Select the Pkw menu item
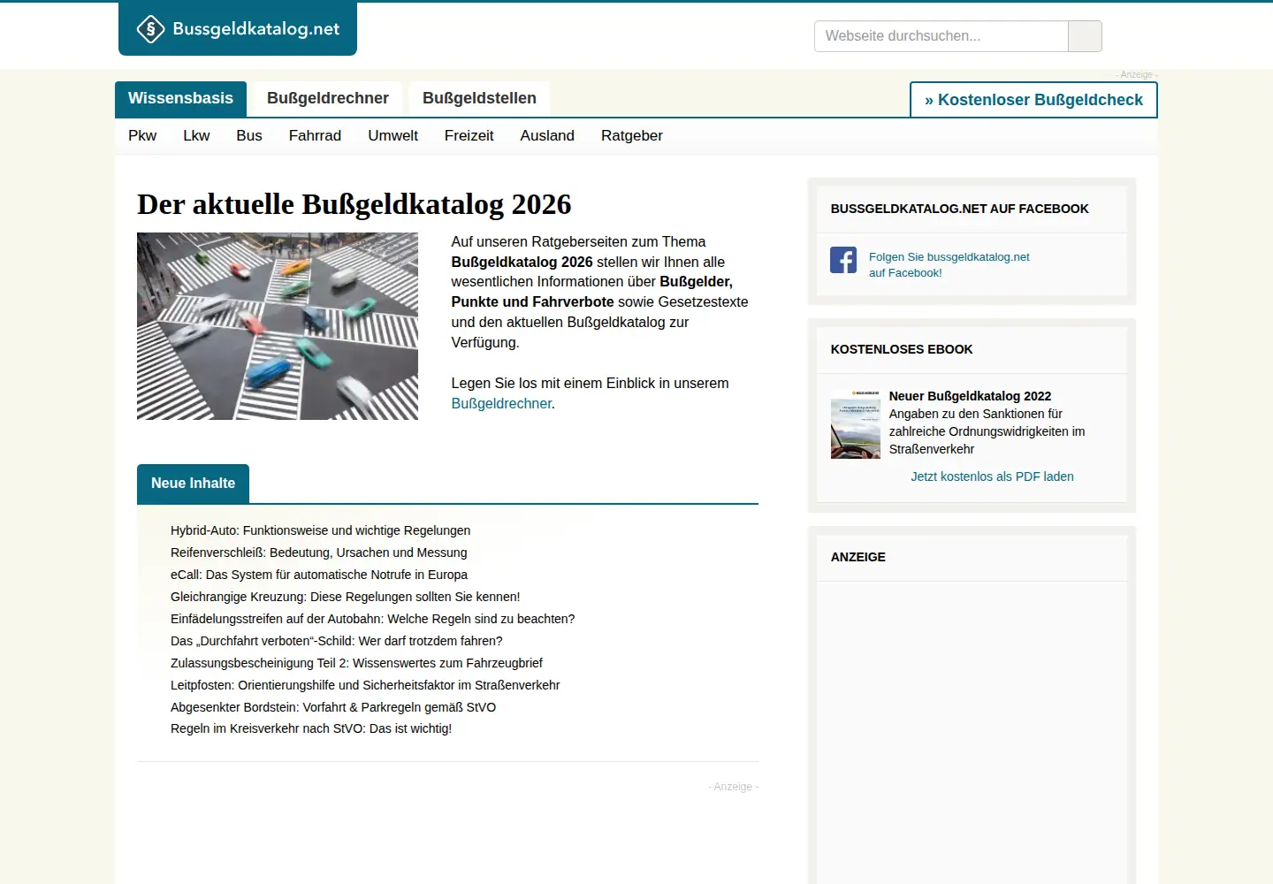This screenshot has width=1273, height=884. (142, 135)
